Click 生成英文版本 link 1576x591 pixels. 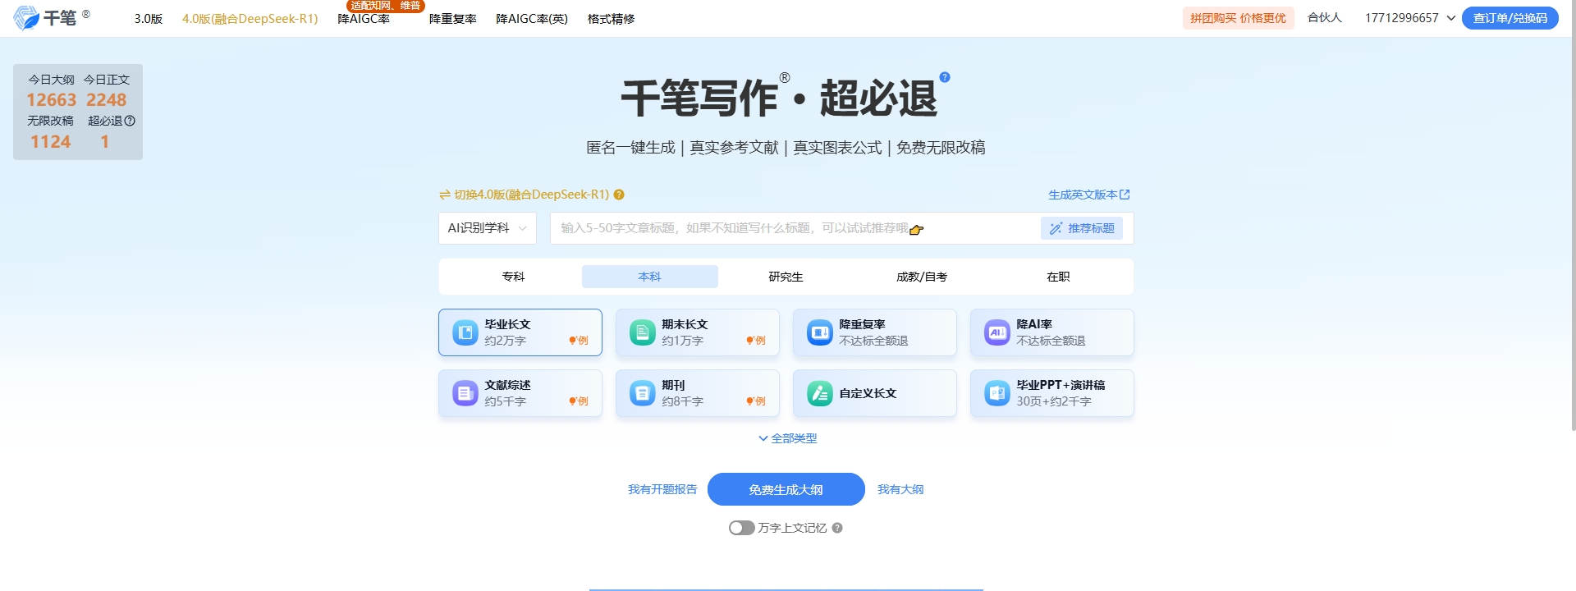point(1083,195)
